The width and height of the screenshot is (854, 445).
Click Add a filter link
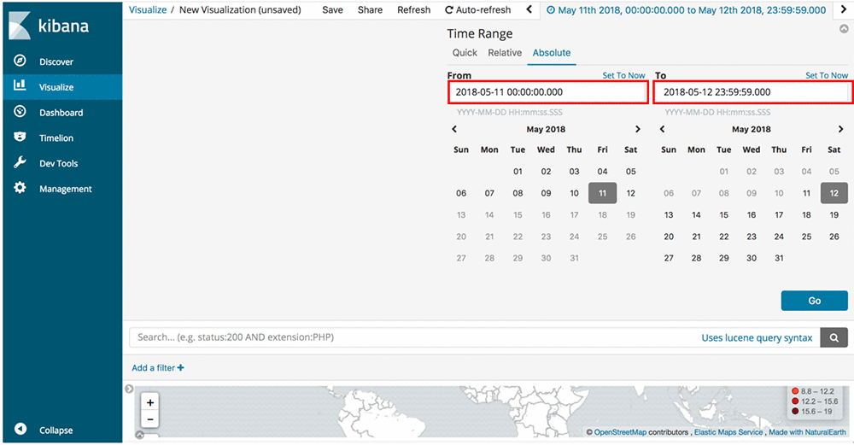point(157,368)
